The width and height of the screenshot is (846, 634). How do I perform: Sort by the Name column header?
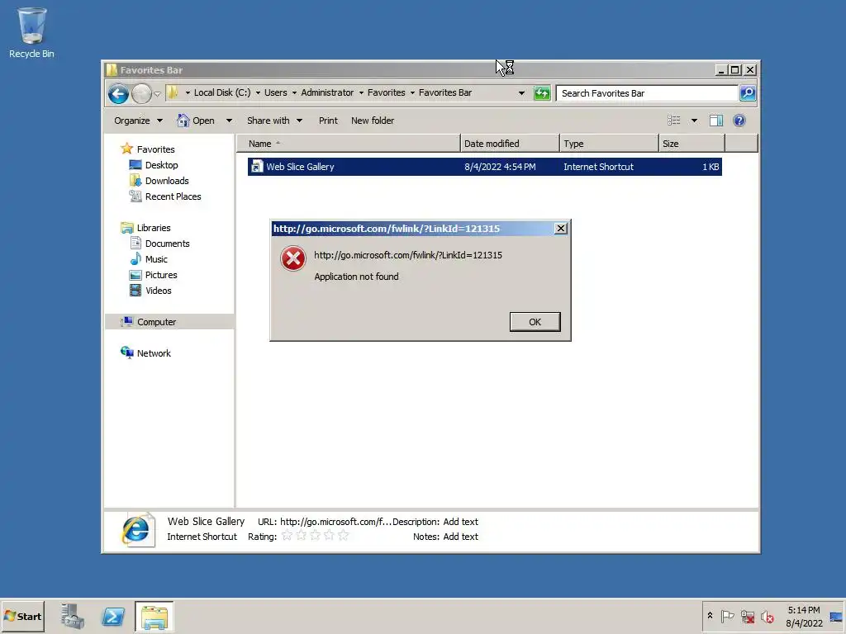pos(349,144)
